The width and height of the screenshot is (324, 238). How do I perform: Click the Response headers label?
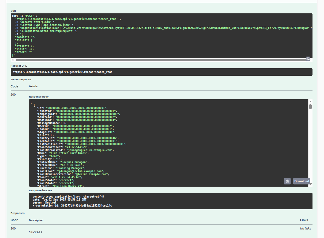[41, 190]
